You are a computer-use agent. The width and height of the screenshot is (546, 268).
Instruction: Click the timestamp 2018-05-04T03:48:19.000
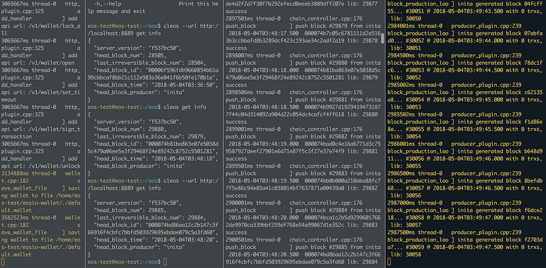click(263, 144)
